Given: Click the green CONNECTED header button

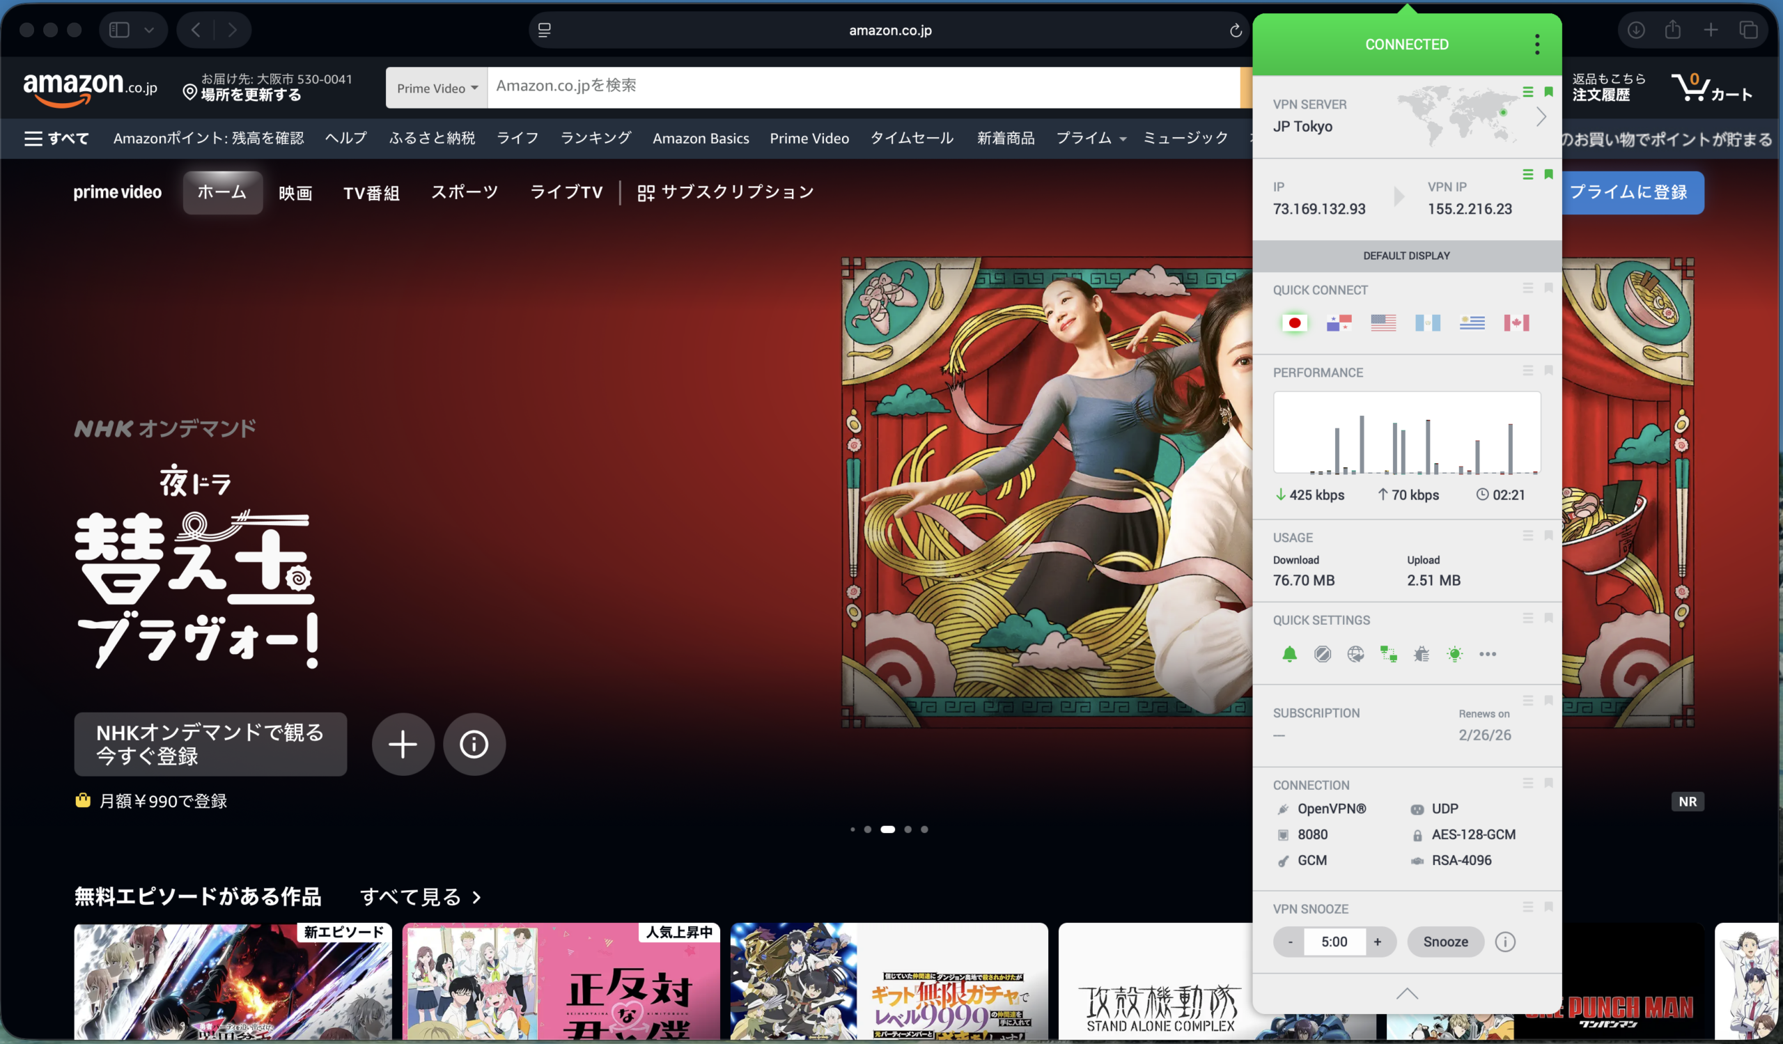Looking at the screenshot, I should pyautogui.click(x=1407, y=45).
